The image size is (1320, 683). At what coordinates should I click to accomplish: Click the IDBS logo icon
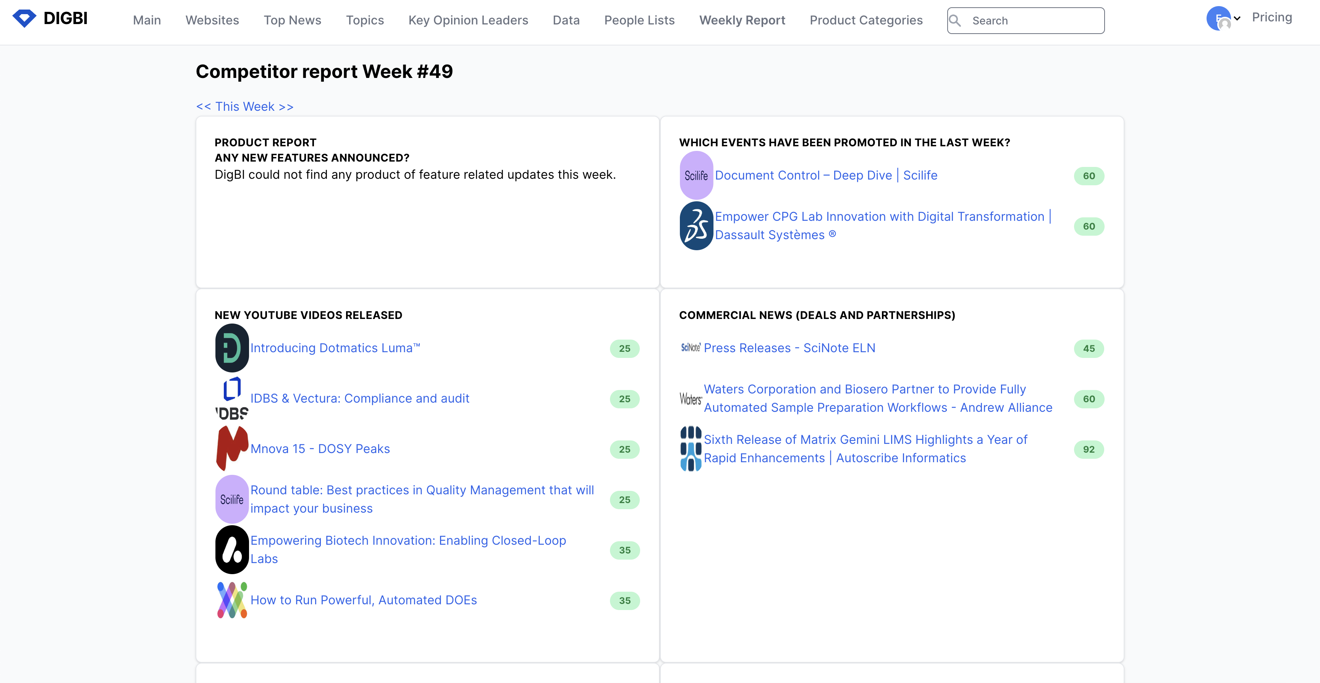(x=232, y=399)
